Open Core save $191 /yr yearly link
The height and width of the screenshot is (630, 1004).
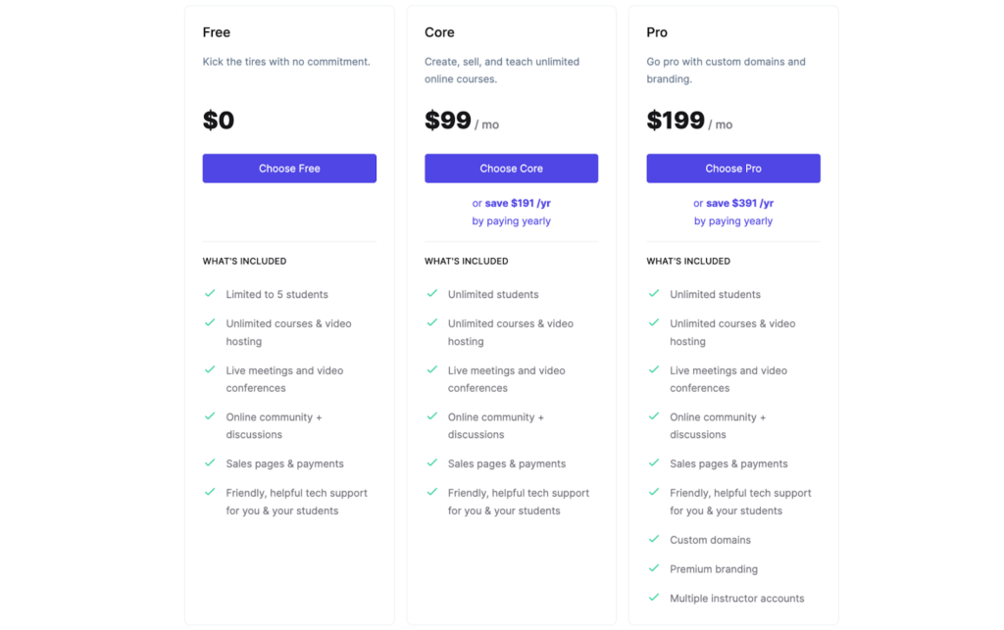click(511, 212)
